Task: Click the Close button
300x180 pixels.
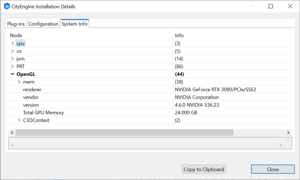Action: tap(273, 169)
